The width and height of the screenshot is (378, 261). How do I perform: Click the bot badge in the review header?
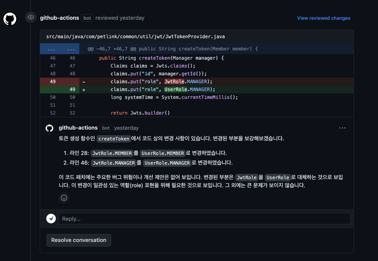87,18
